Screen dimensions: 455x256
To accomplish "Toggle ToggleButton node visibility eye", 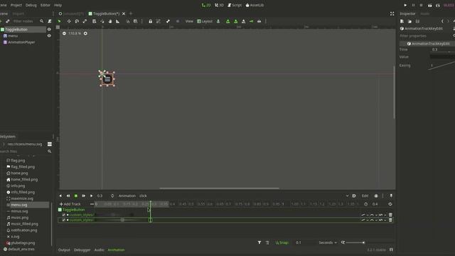I will (x=49, y=29).
